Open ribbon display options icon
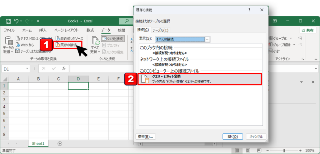Image resolution: width=320 pixels, height=154 pixels. pos(275,21)
